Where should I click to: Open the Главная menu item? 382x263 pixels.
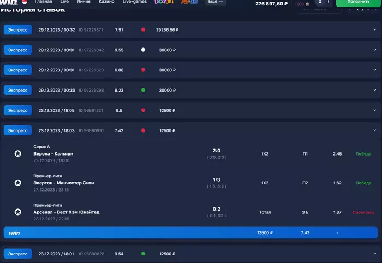coord(43,2)
